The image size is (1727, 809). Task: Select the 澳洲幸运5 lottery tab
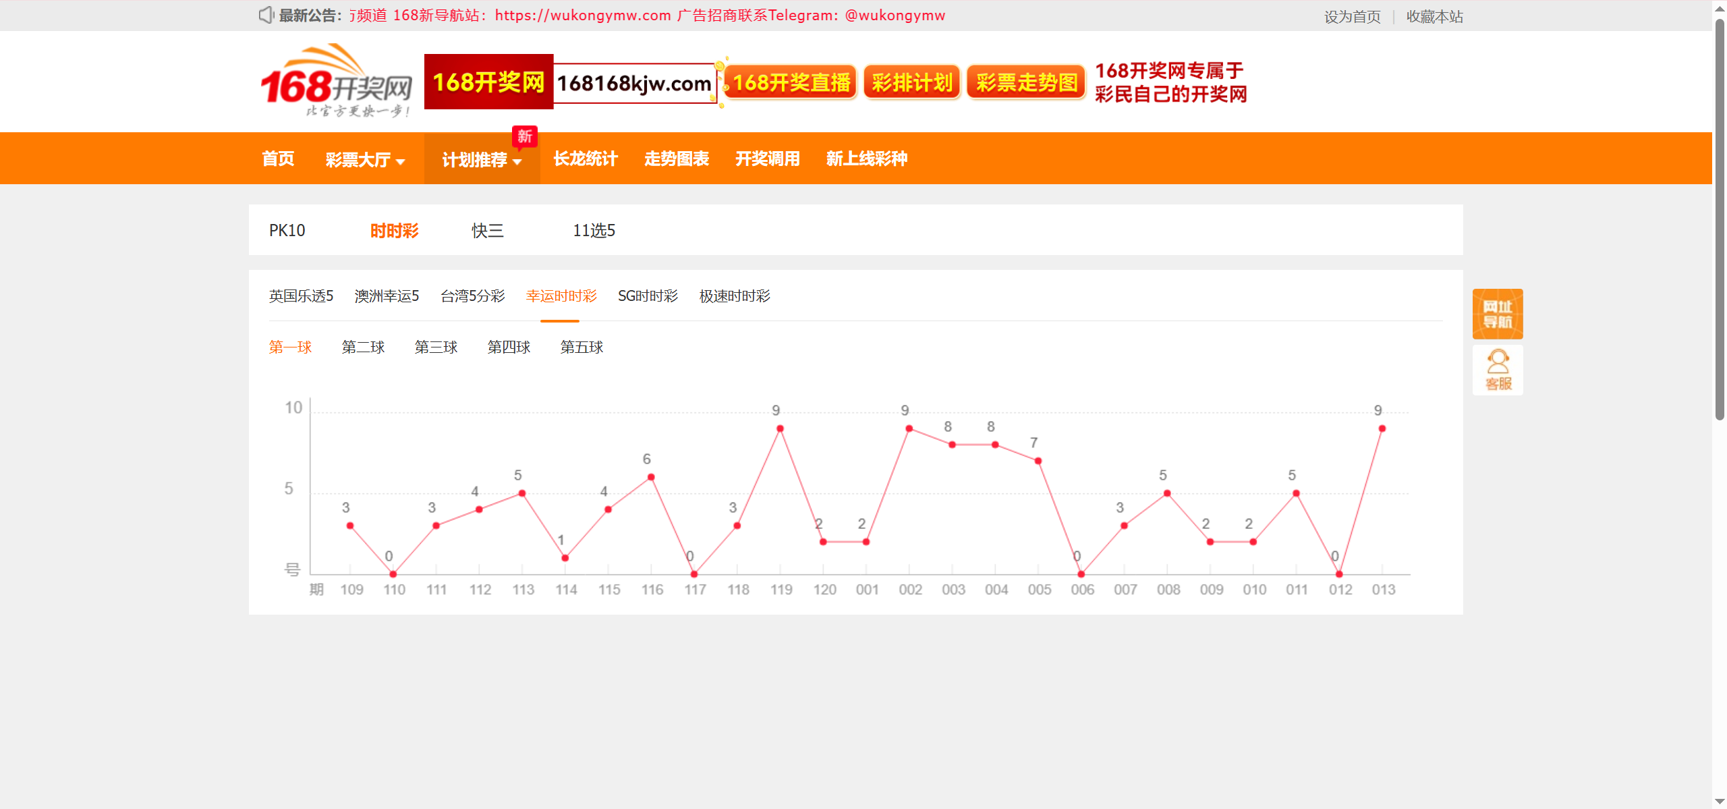pyautogui.click(x=387, y=296)
